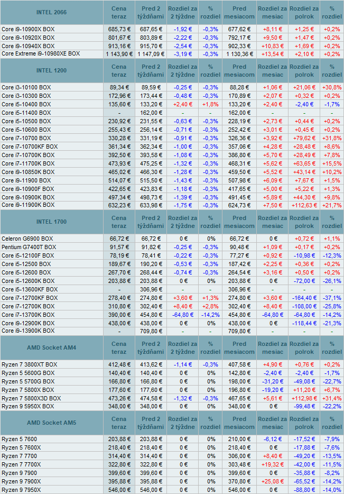Click 140,40 € current price of Ryzen 5 5600G
Image resolution: width=344 pixels, height=494 pixels.
pos(119,373)
